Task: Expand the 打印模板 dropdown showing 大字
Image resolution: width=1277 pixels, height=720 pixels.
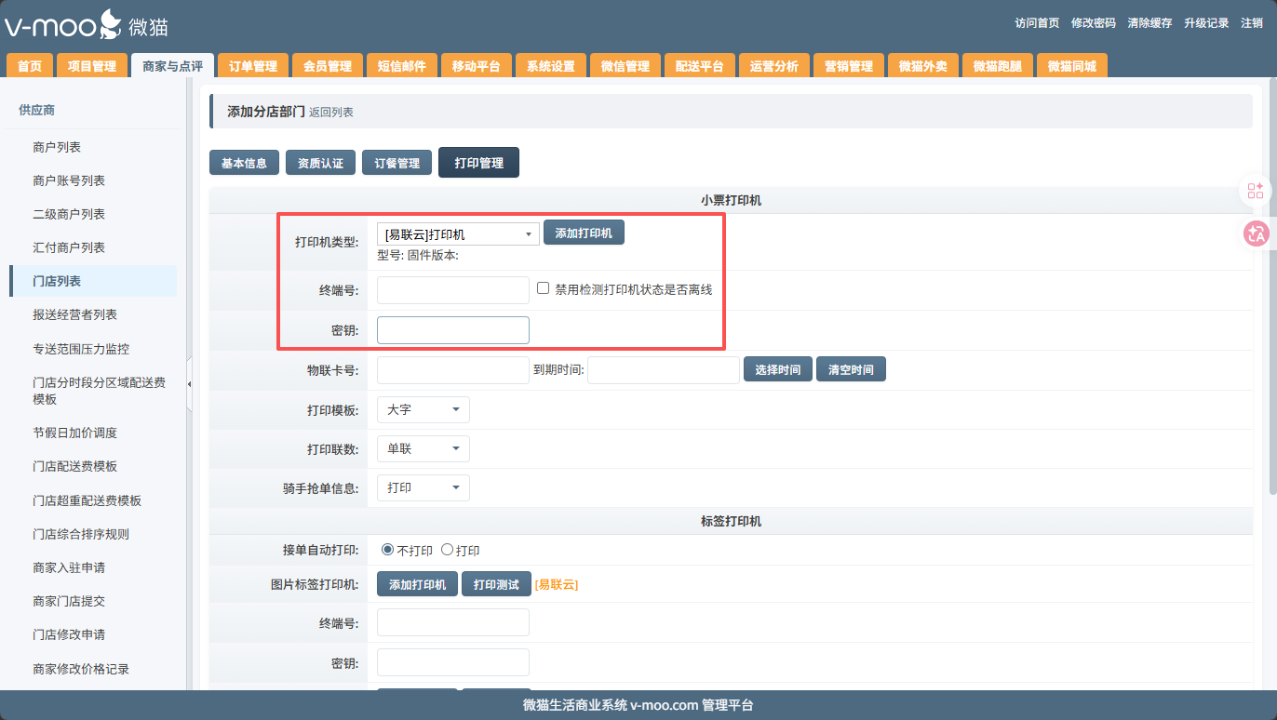Action: [x=423, y=409]
